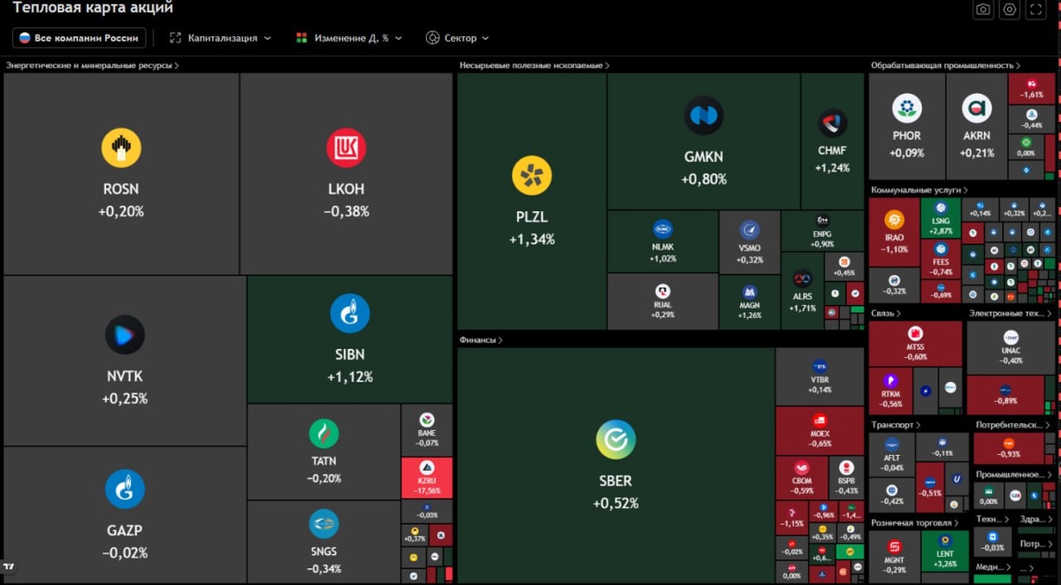Enter fullscreen mode via corner-brackets icon
This screenshot has height=585, width=1061.
(x=1037, y=10)
